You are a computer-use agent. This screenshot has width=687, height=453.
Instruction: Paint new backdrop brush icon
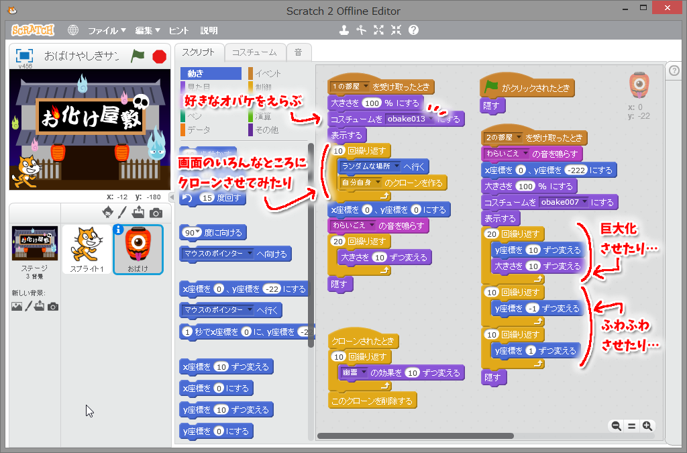(x=28, y=306)
